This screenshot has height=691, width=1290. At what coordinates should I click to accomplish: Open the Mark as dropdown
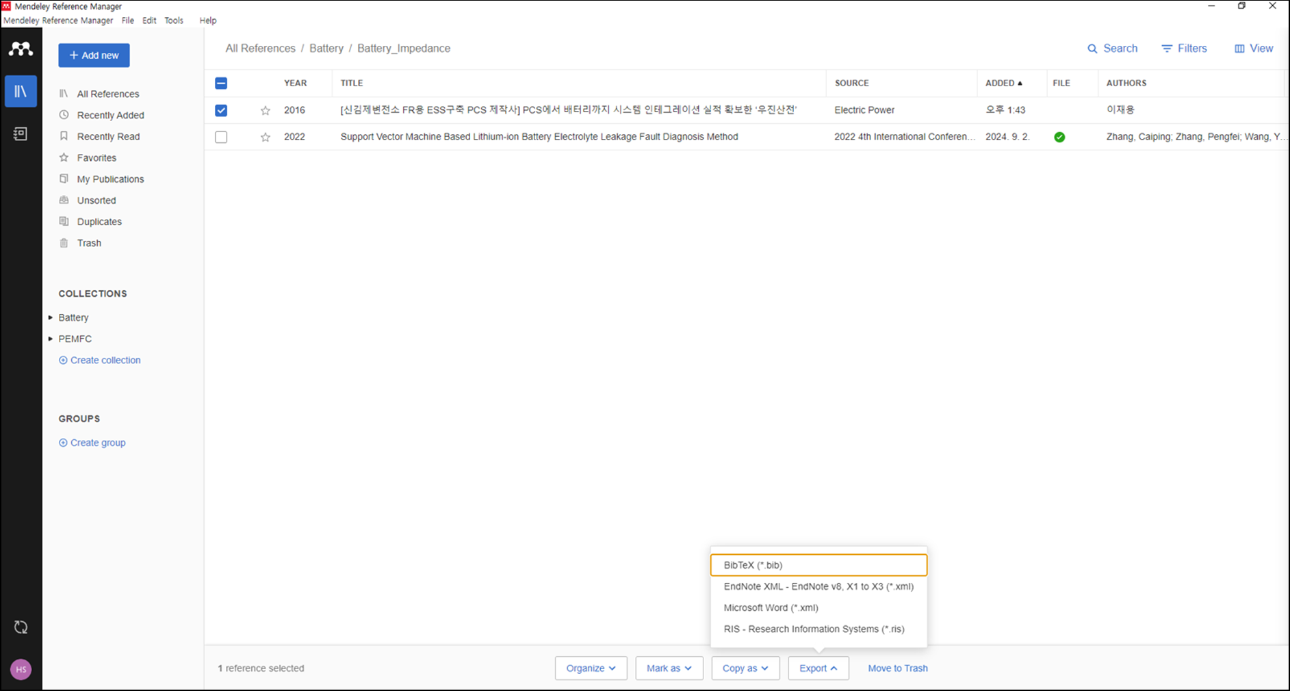pos(669,668)
